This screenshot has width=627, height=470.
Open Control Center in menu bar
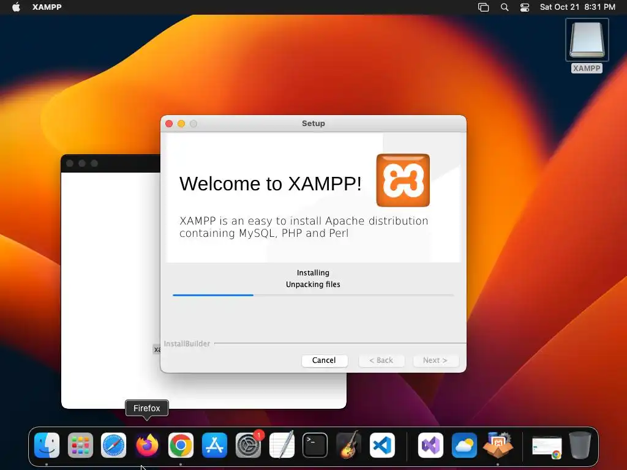pos(525,7)
